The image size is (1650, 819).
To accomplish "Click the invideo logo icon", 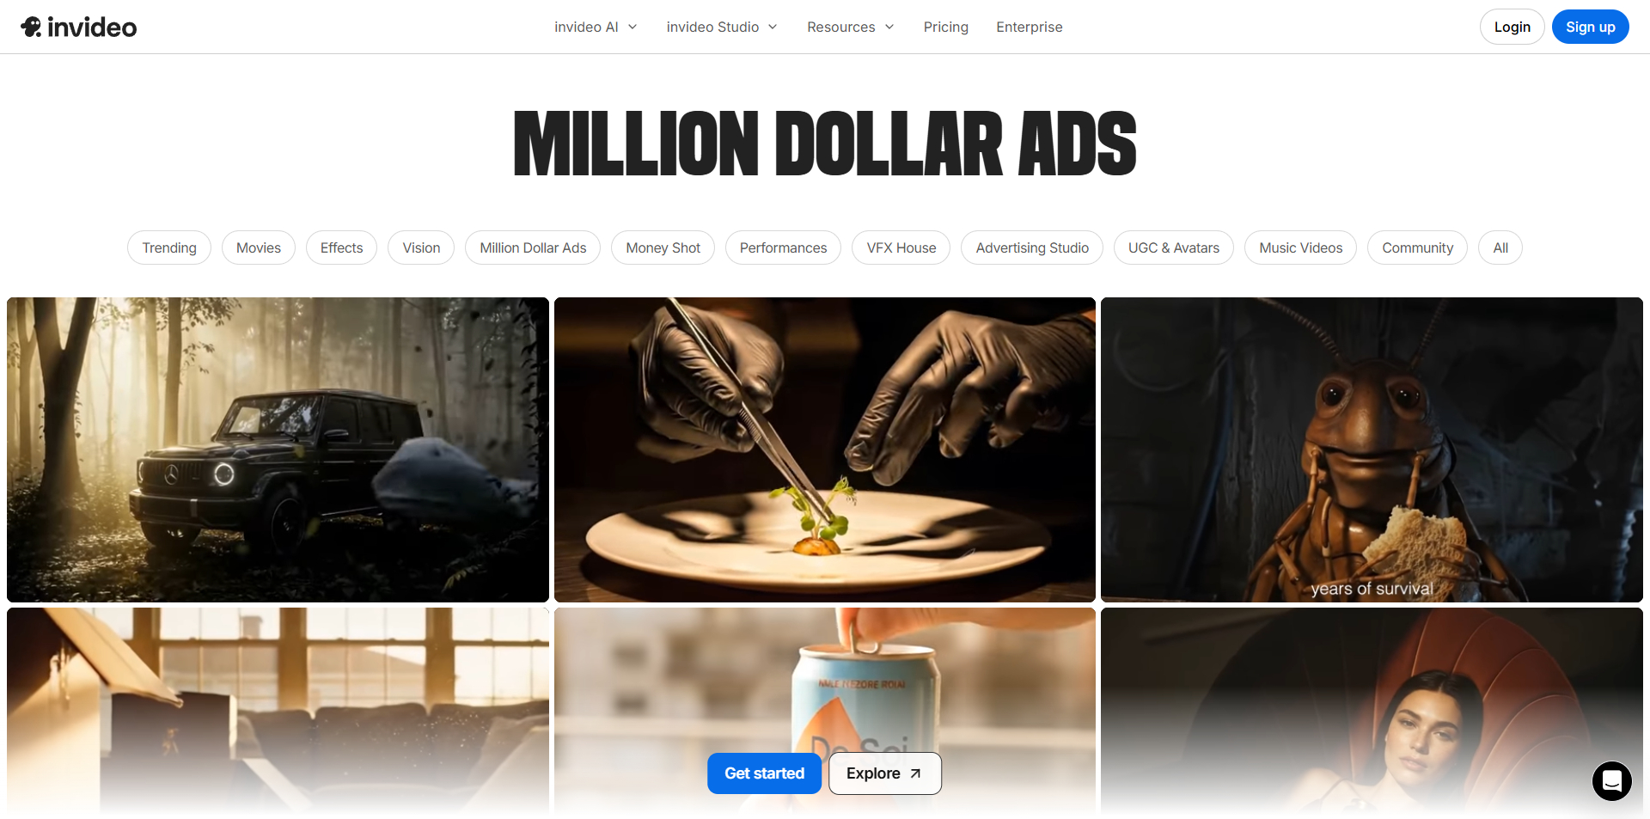I will click(32, 27).
